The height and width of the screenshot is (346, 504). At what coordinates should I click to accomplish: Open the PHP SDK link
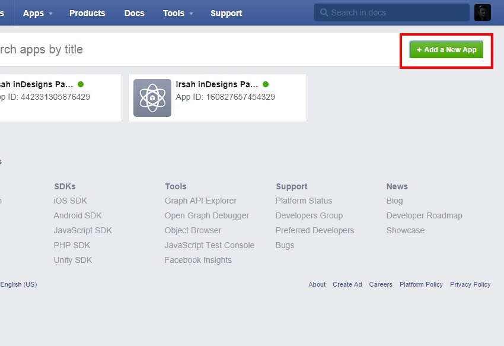point(72,245)
